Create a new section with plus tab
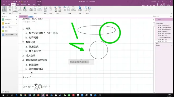This screenshot has width=174, height=97. [35, 17]
